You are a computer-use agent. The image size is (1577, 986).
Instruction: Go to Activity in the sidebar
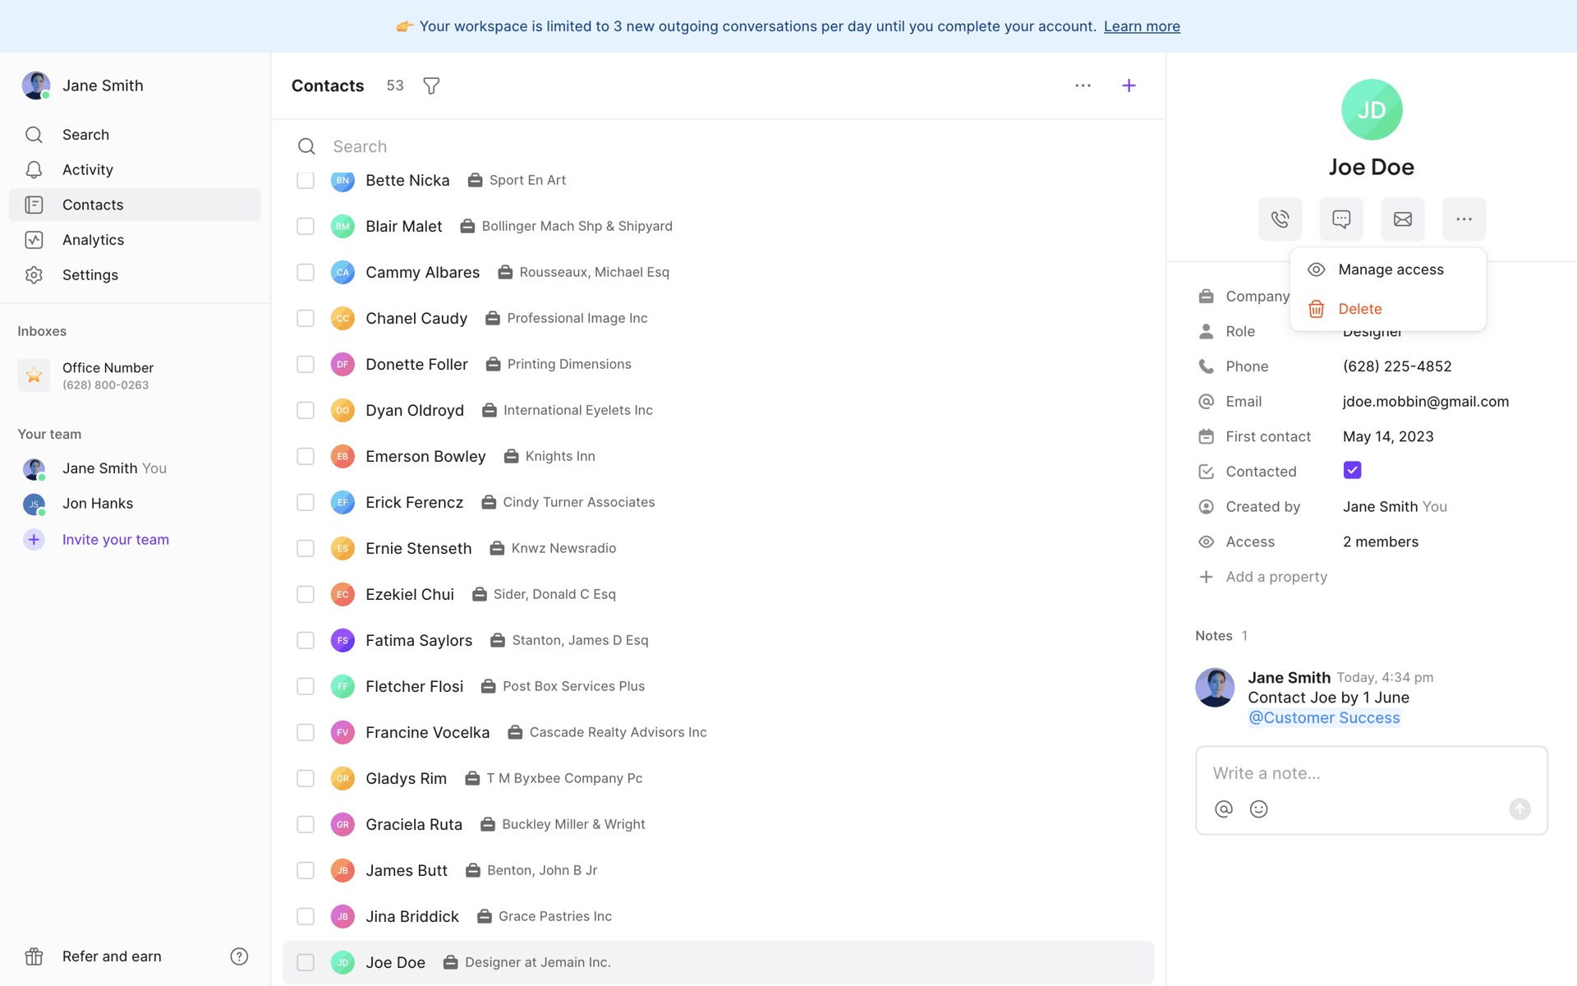[x=135, y=170]
